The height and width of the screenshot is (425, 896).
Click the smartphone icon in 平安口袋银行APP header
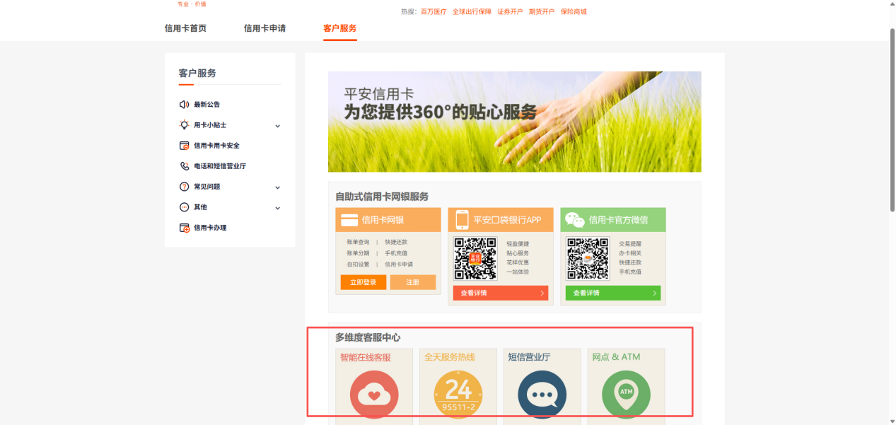pyautogui.click(x=462, y=220)
